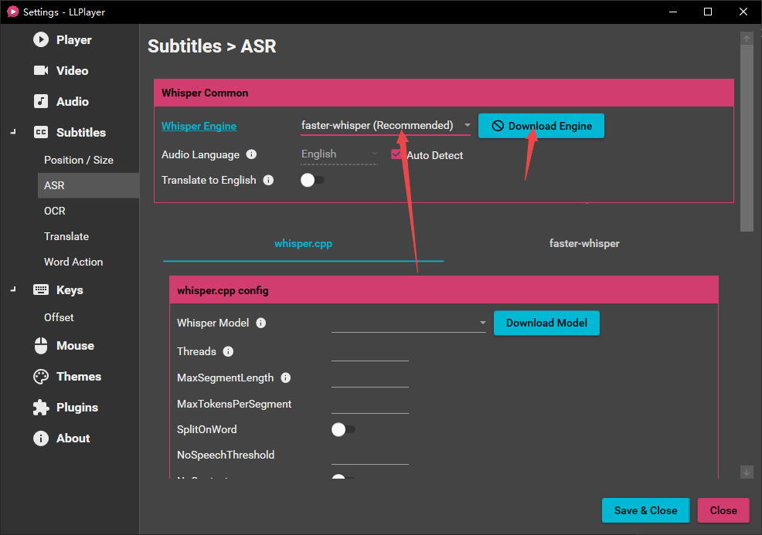
Task: Open Plugins via puzzle piece icon
Action: click(x=41, y=408)
